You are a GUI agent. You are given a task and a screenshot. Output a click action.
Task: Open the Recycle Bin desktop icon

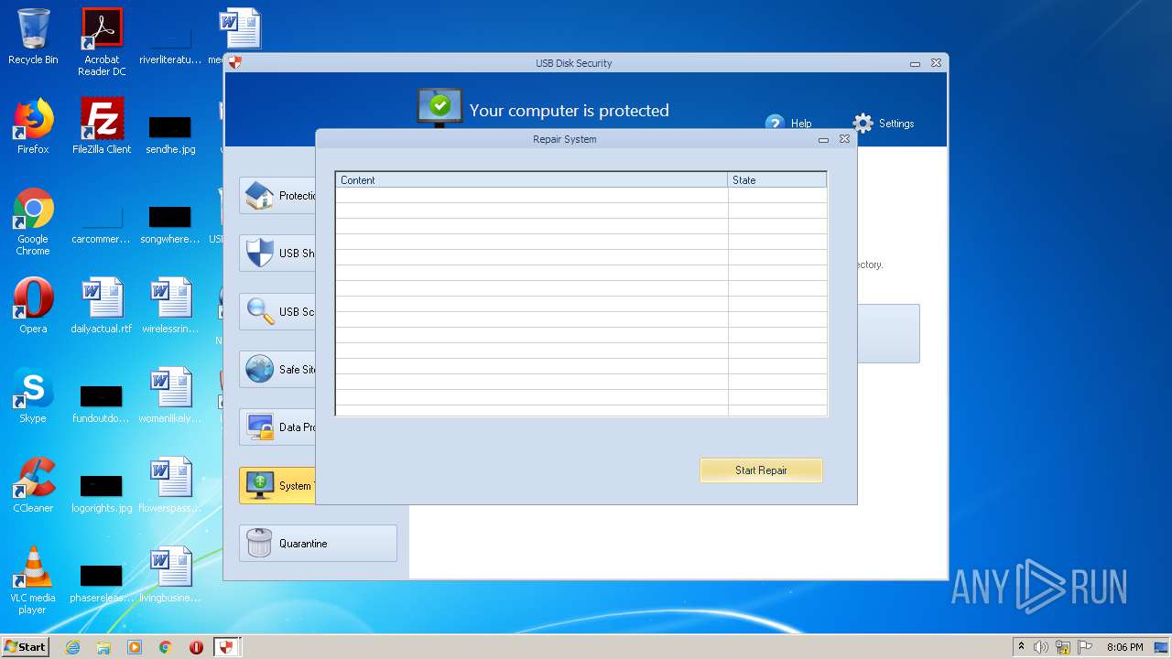point(33,38)
